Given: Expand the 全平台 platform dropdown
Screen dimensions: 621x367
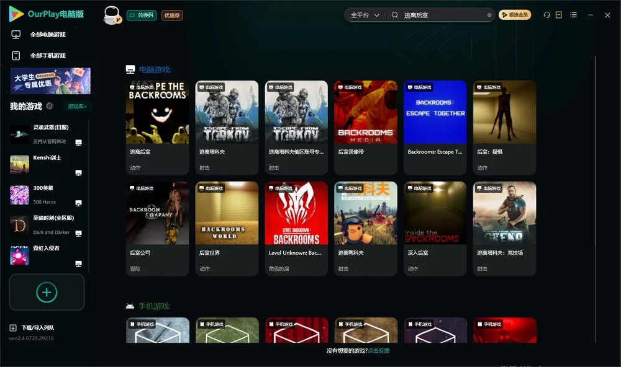Looking at the screenshot, I should pyautogui.click(x=365, y=15).
